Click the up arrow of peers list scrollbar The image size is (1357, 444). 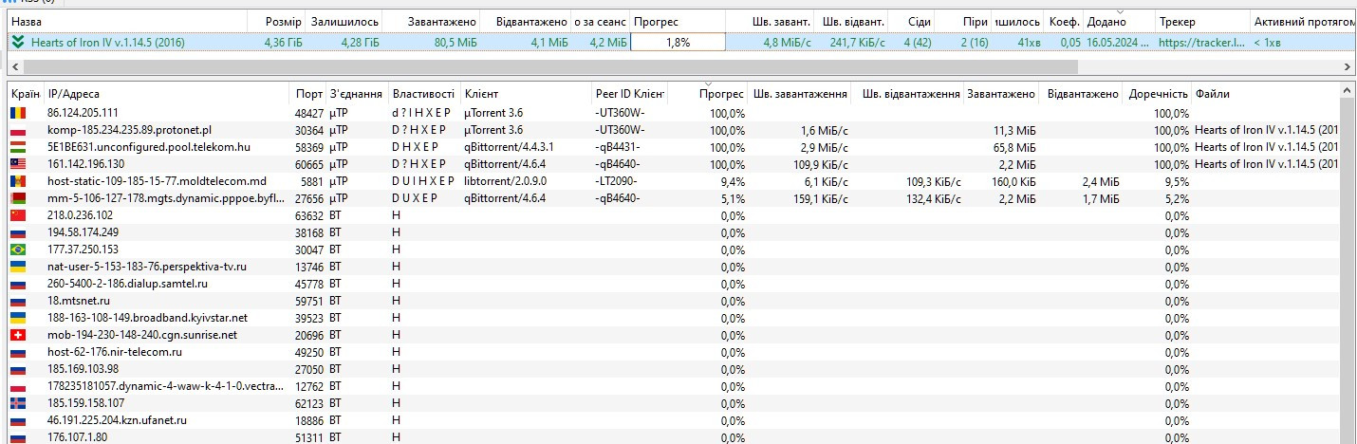[x=1348, y=91]
